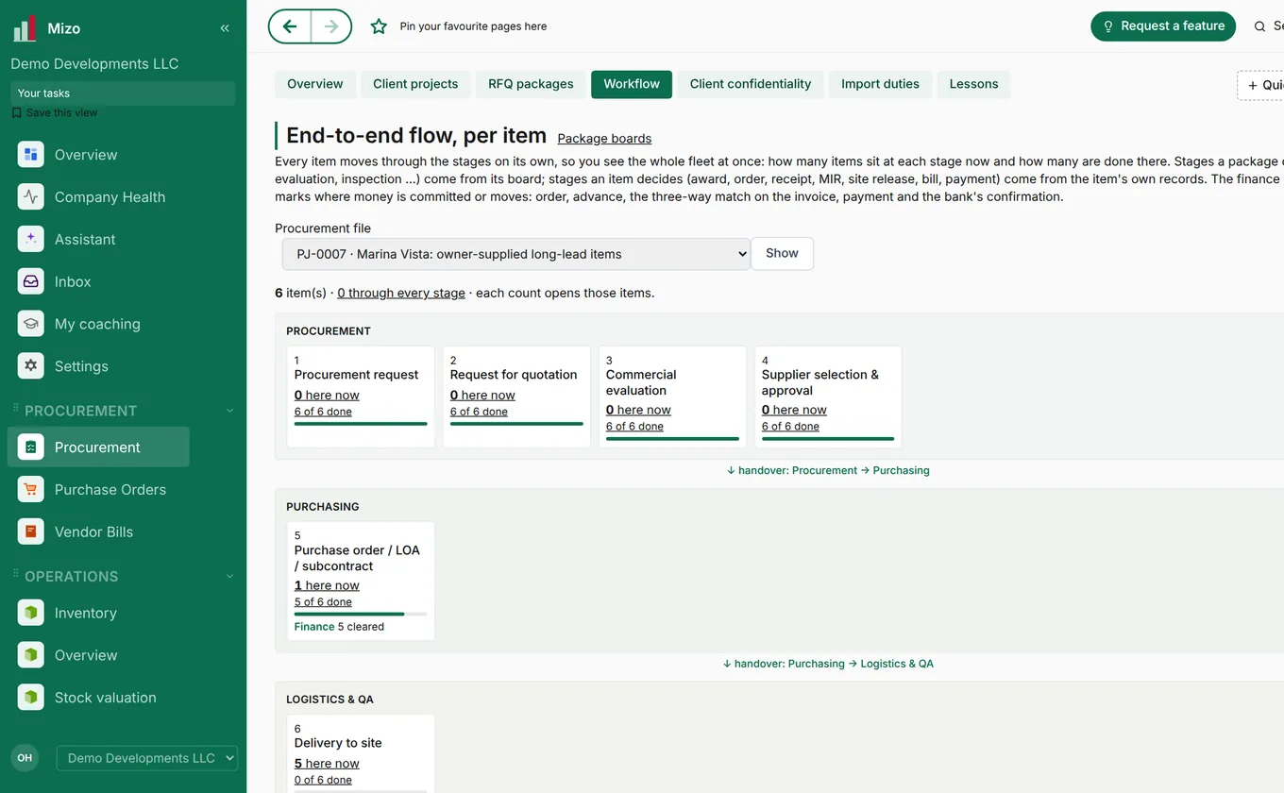Open Assistant via its sparkle icon
Screen dimensions: 1284x793
pos(31,240)
